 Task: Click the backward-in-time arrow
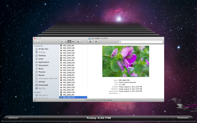click(176, 100)
